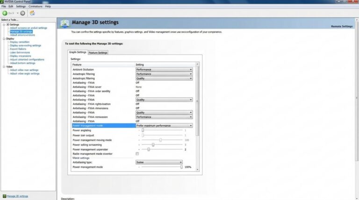
Task: Click the slider handle beside 100% value
Action: (x=181, y=167)
